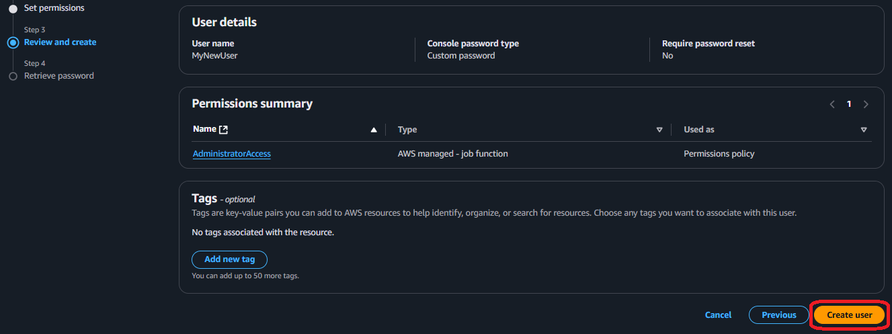Select page number 1 in pagination
Screen dimensions: 892x334
tap(849, 104)
